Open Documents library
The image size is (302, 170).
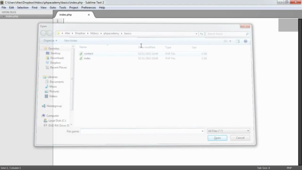pos(57,82)
